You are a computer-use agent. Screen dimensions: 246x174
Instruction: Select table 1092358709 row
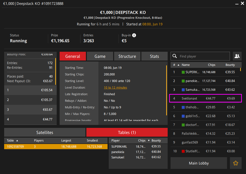(x=56, y=147)
